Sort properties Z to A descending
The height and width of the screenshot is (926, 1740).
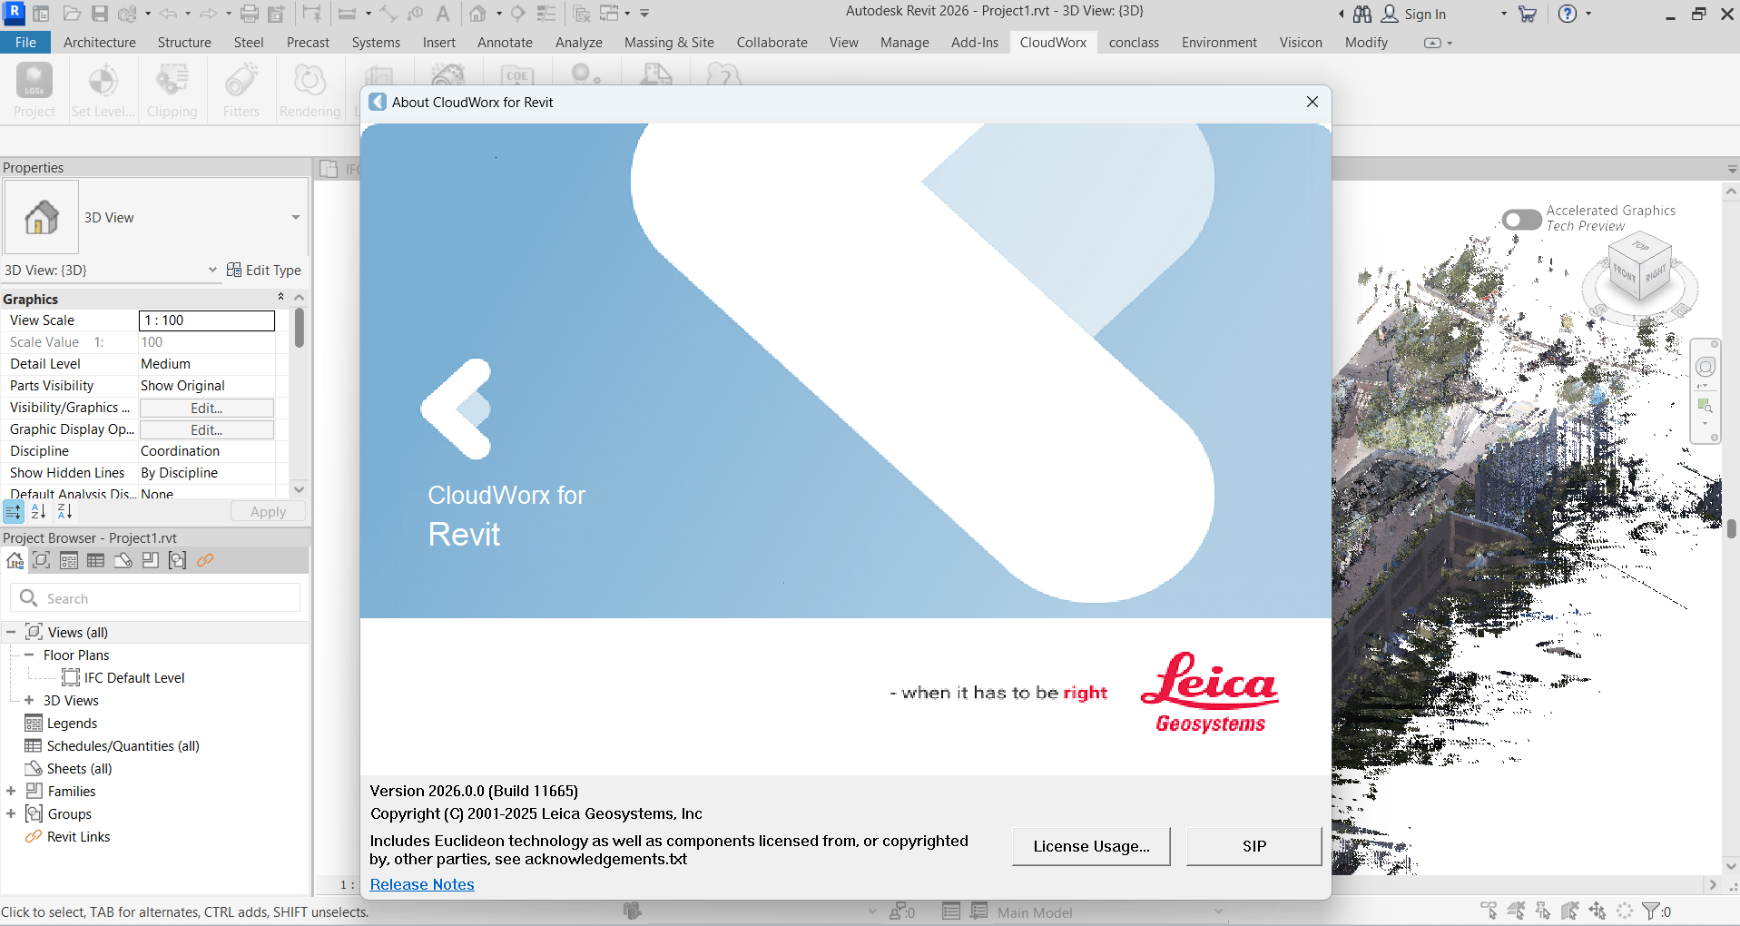[64, 512]
